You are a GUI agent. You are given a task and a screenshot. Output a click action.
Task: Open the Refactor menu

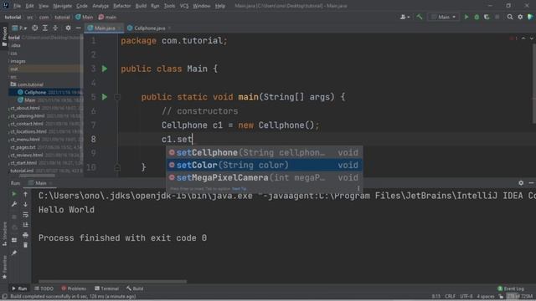[122, 6]
